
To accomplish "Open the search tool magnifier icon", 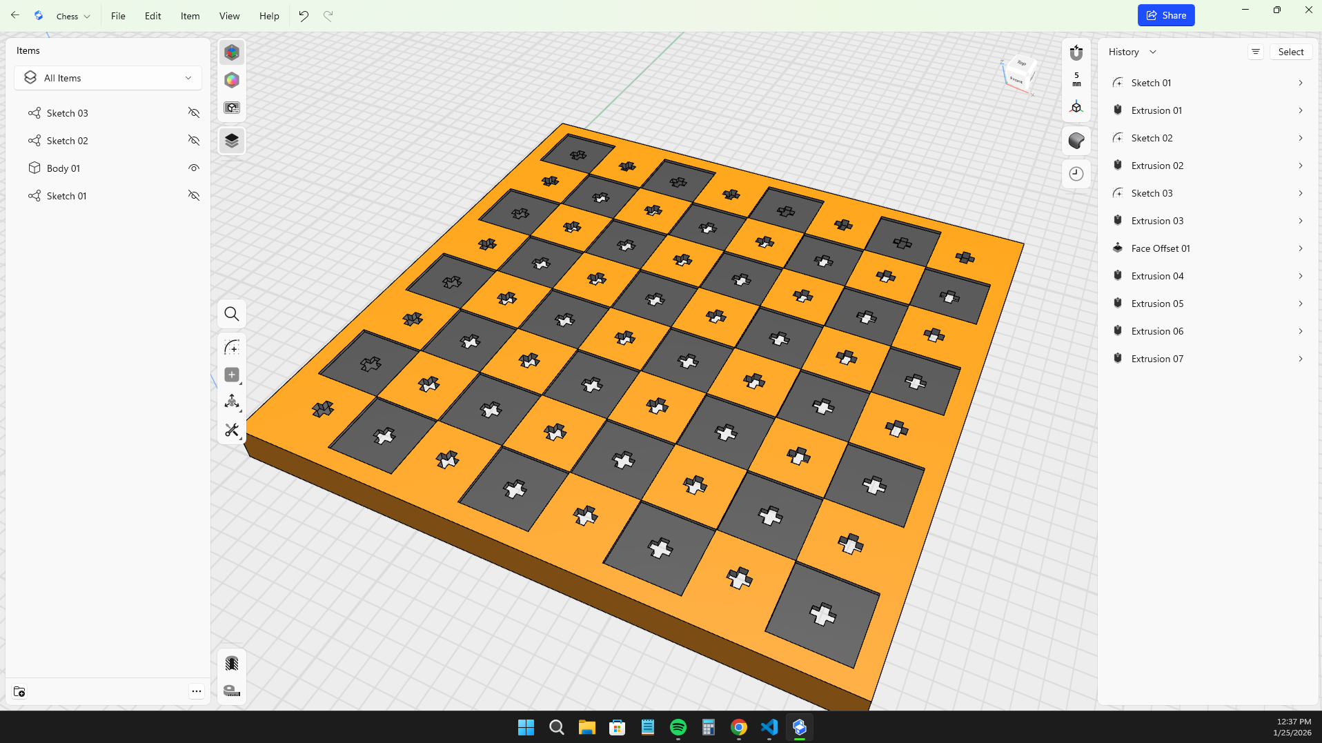I will (232, 315).
